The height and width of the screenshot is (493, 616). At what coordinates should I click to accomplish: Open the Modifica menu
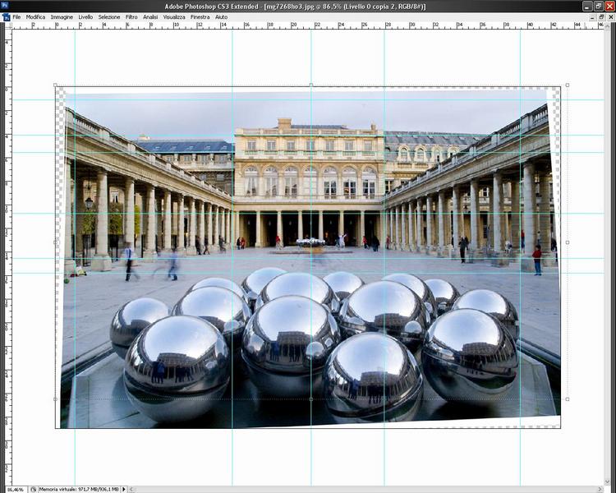coord(35,16)
